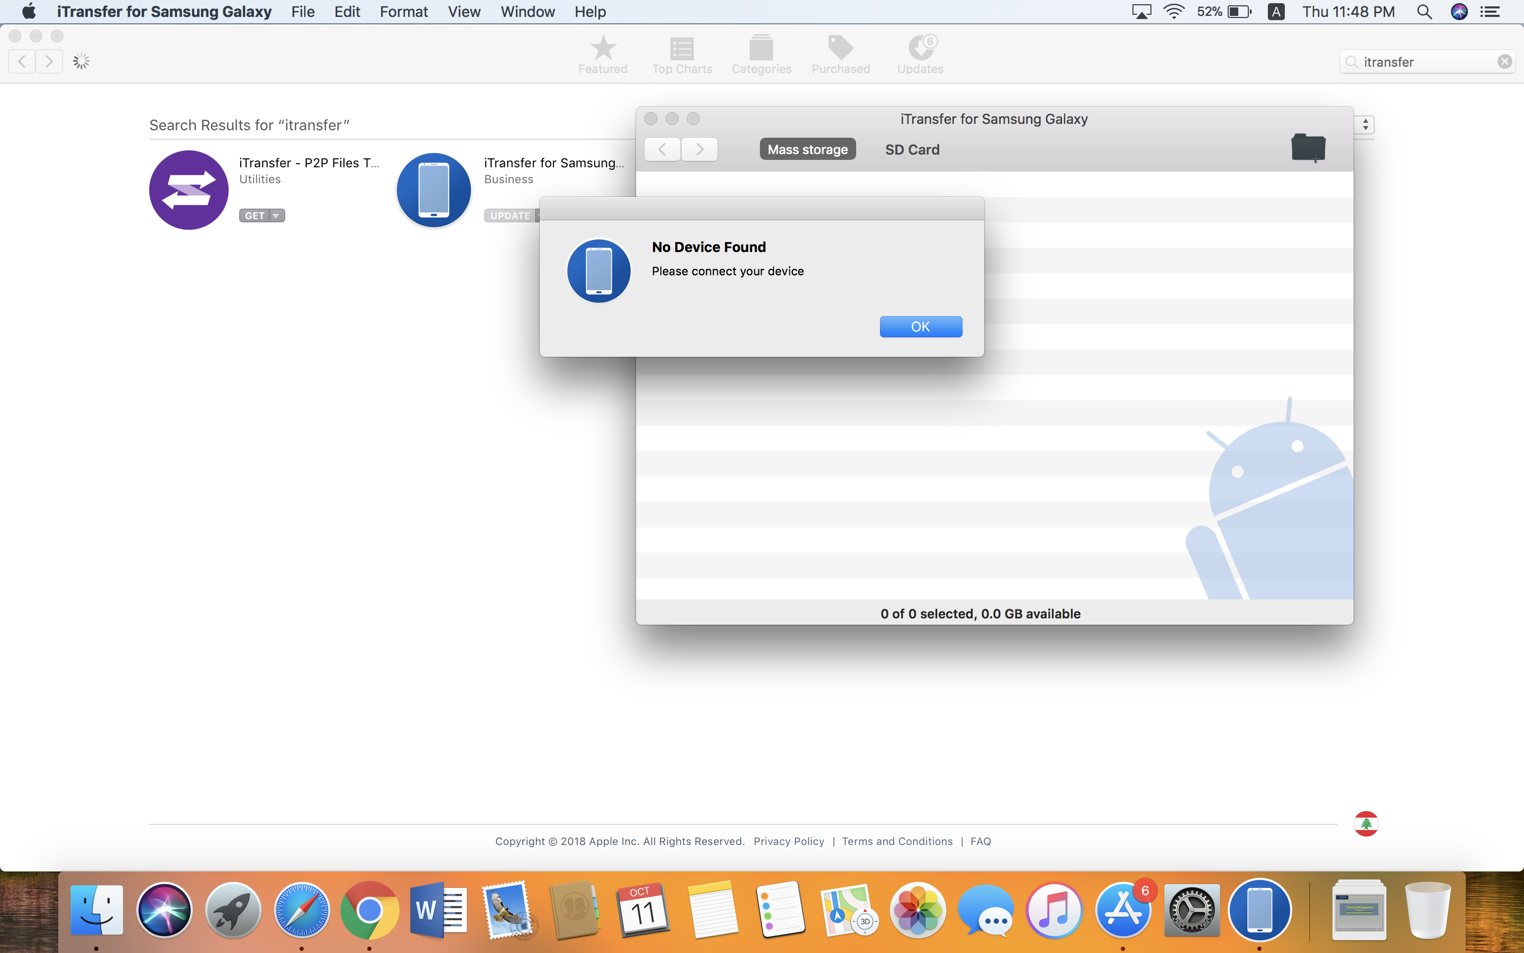
Task: Open iTransfer - P2P Files title link
Action: click(x=309, y=163)
